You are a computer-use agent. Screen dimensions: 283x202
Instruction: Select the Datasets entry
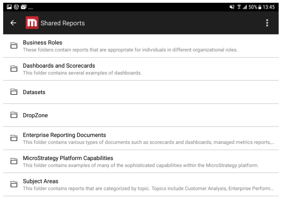(141, 92)
